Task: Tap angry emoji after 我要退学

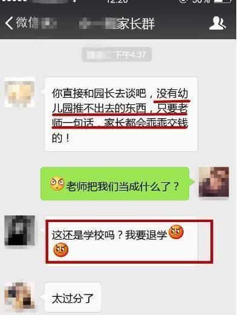Action: coord(176,232)
